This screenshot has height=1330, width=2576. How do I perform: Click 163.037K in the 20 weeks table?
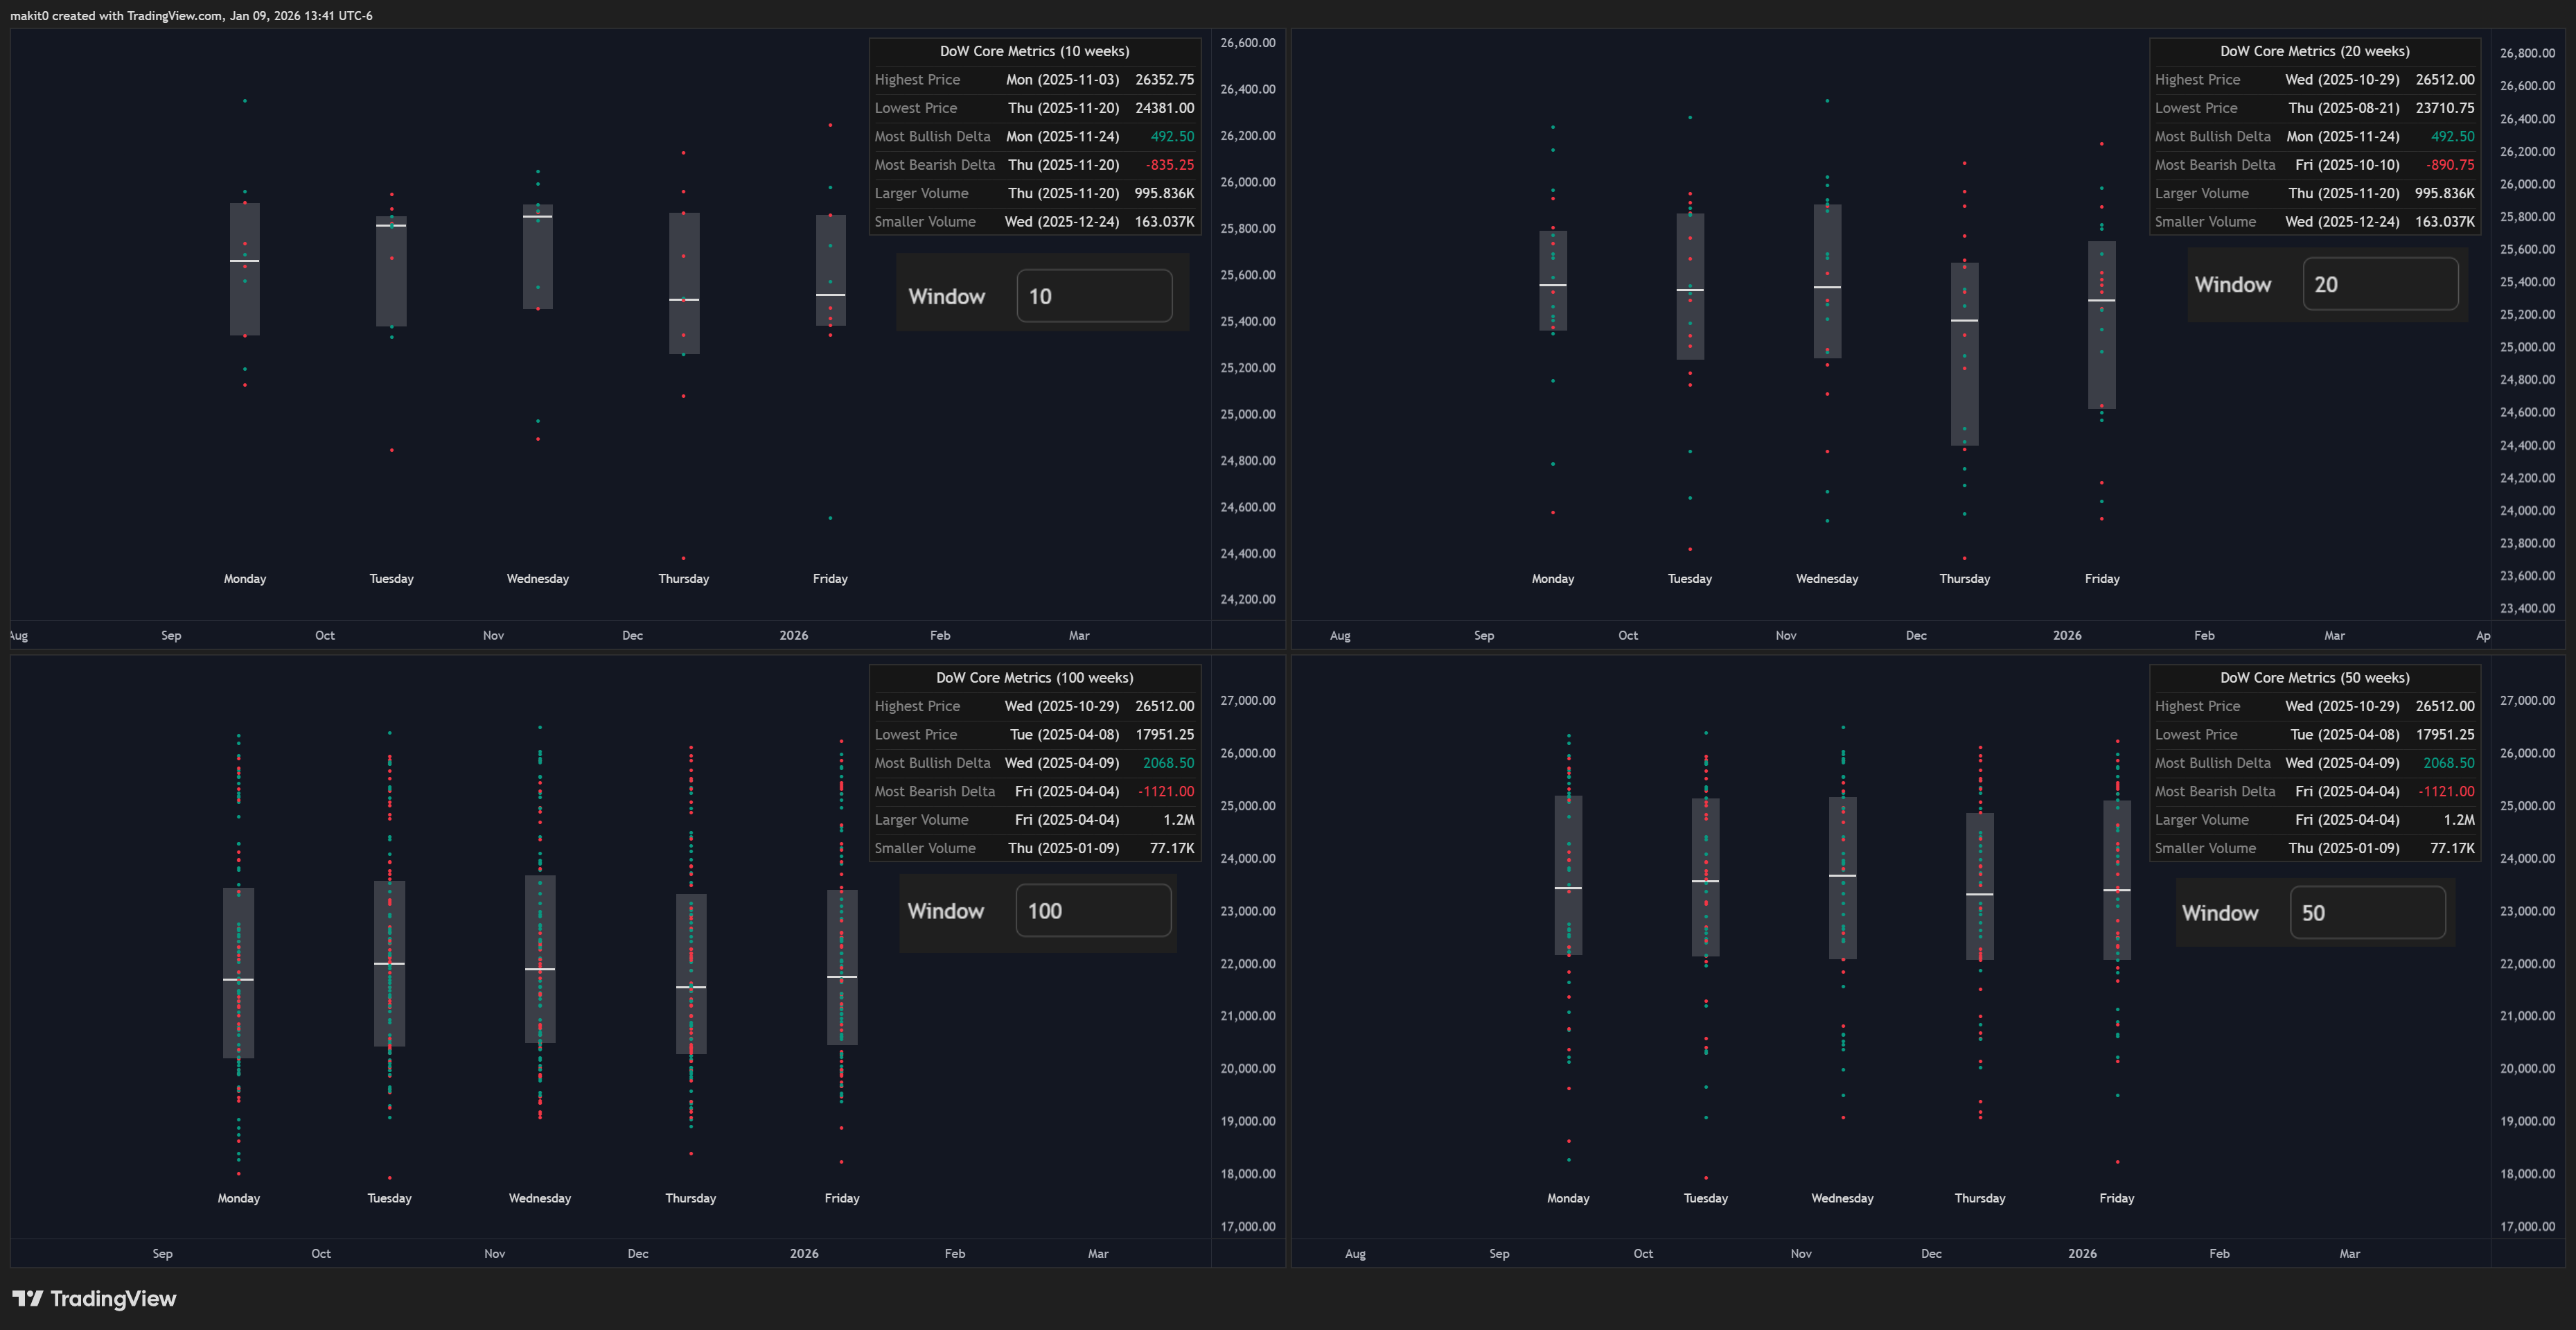pos(2444,221)
